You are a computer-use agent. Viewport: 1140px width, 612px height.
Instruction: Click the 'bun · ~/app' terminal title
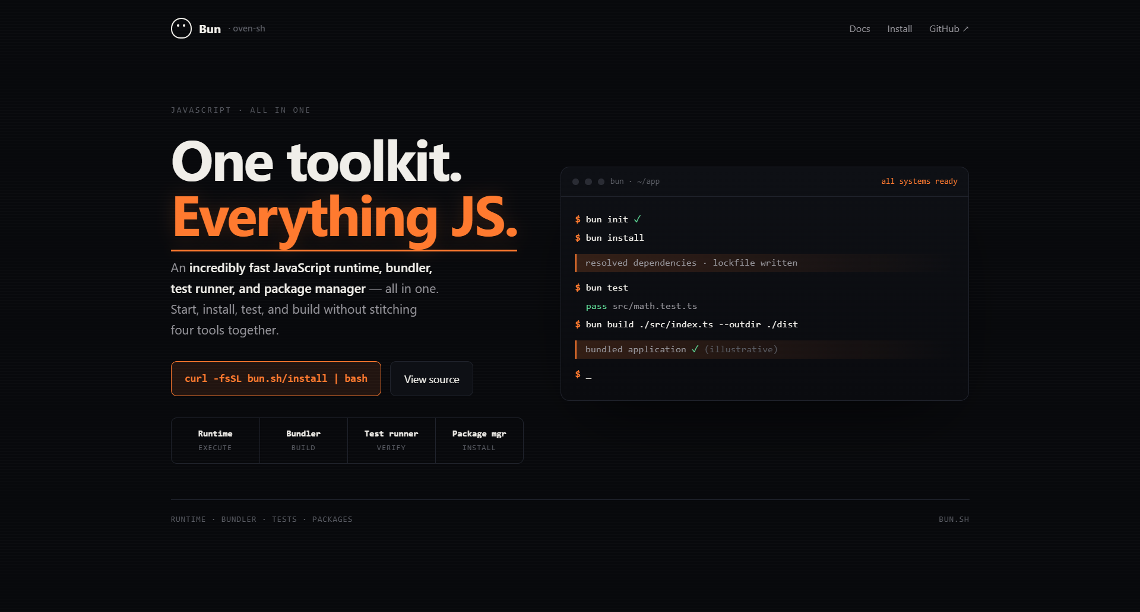pos(635,181)
